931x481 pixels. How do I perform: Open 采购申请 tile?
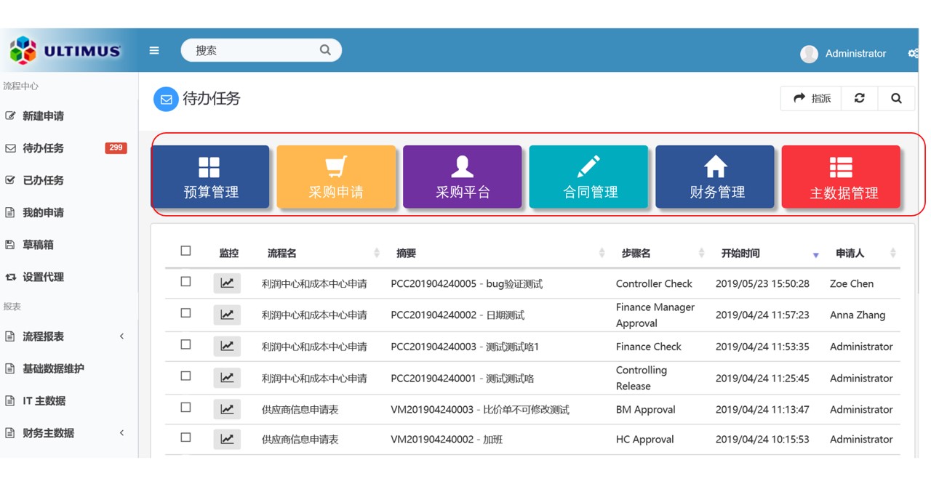(336, 177)
